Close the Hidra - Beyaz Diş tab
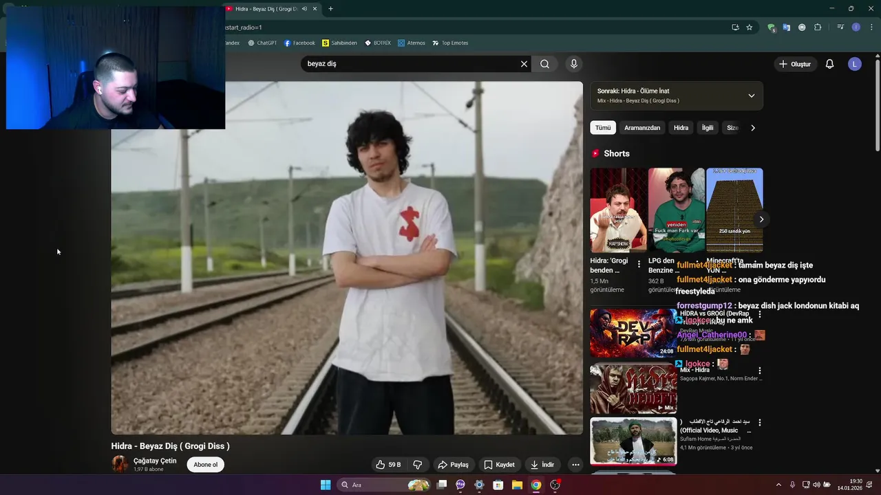This screenshot has height=495, width=881. [315, 9]
